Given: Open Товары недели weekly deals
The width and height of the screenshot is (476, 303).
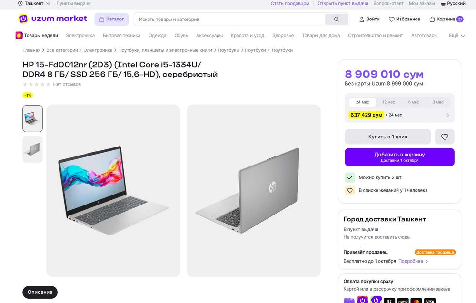Looking at the screenshot, I should [37, 35].
